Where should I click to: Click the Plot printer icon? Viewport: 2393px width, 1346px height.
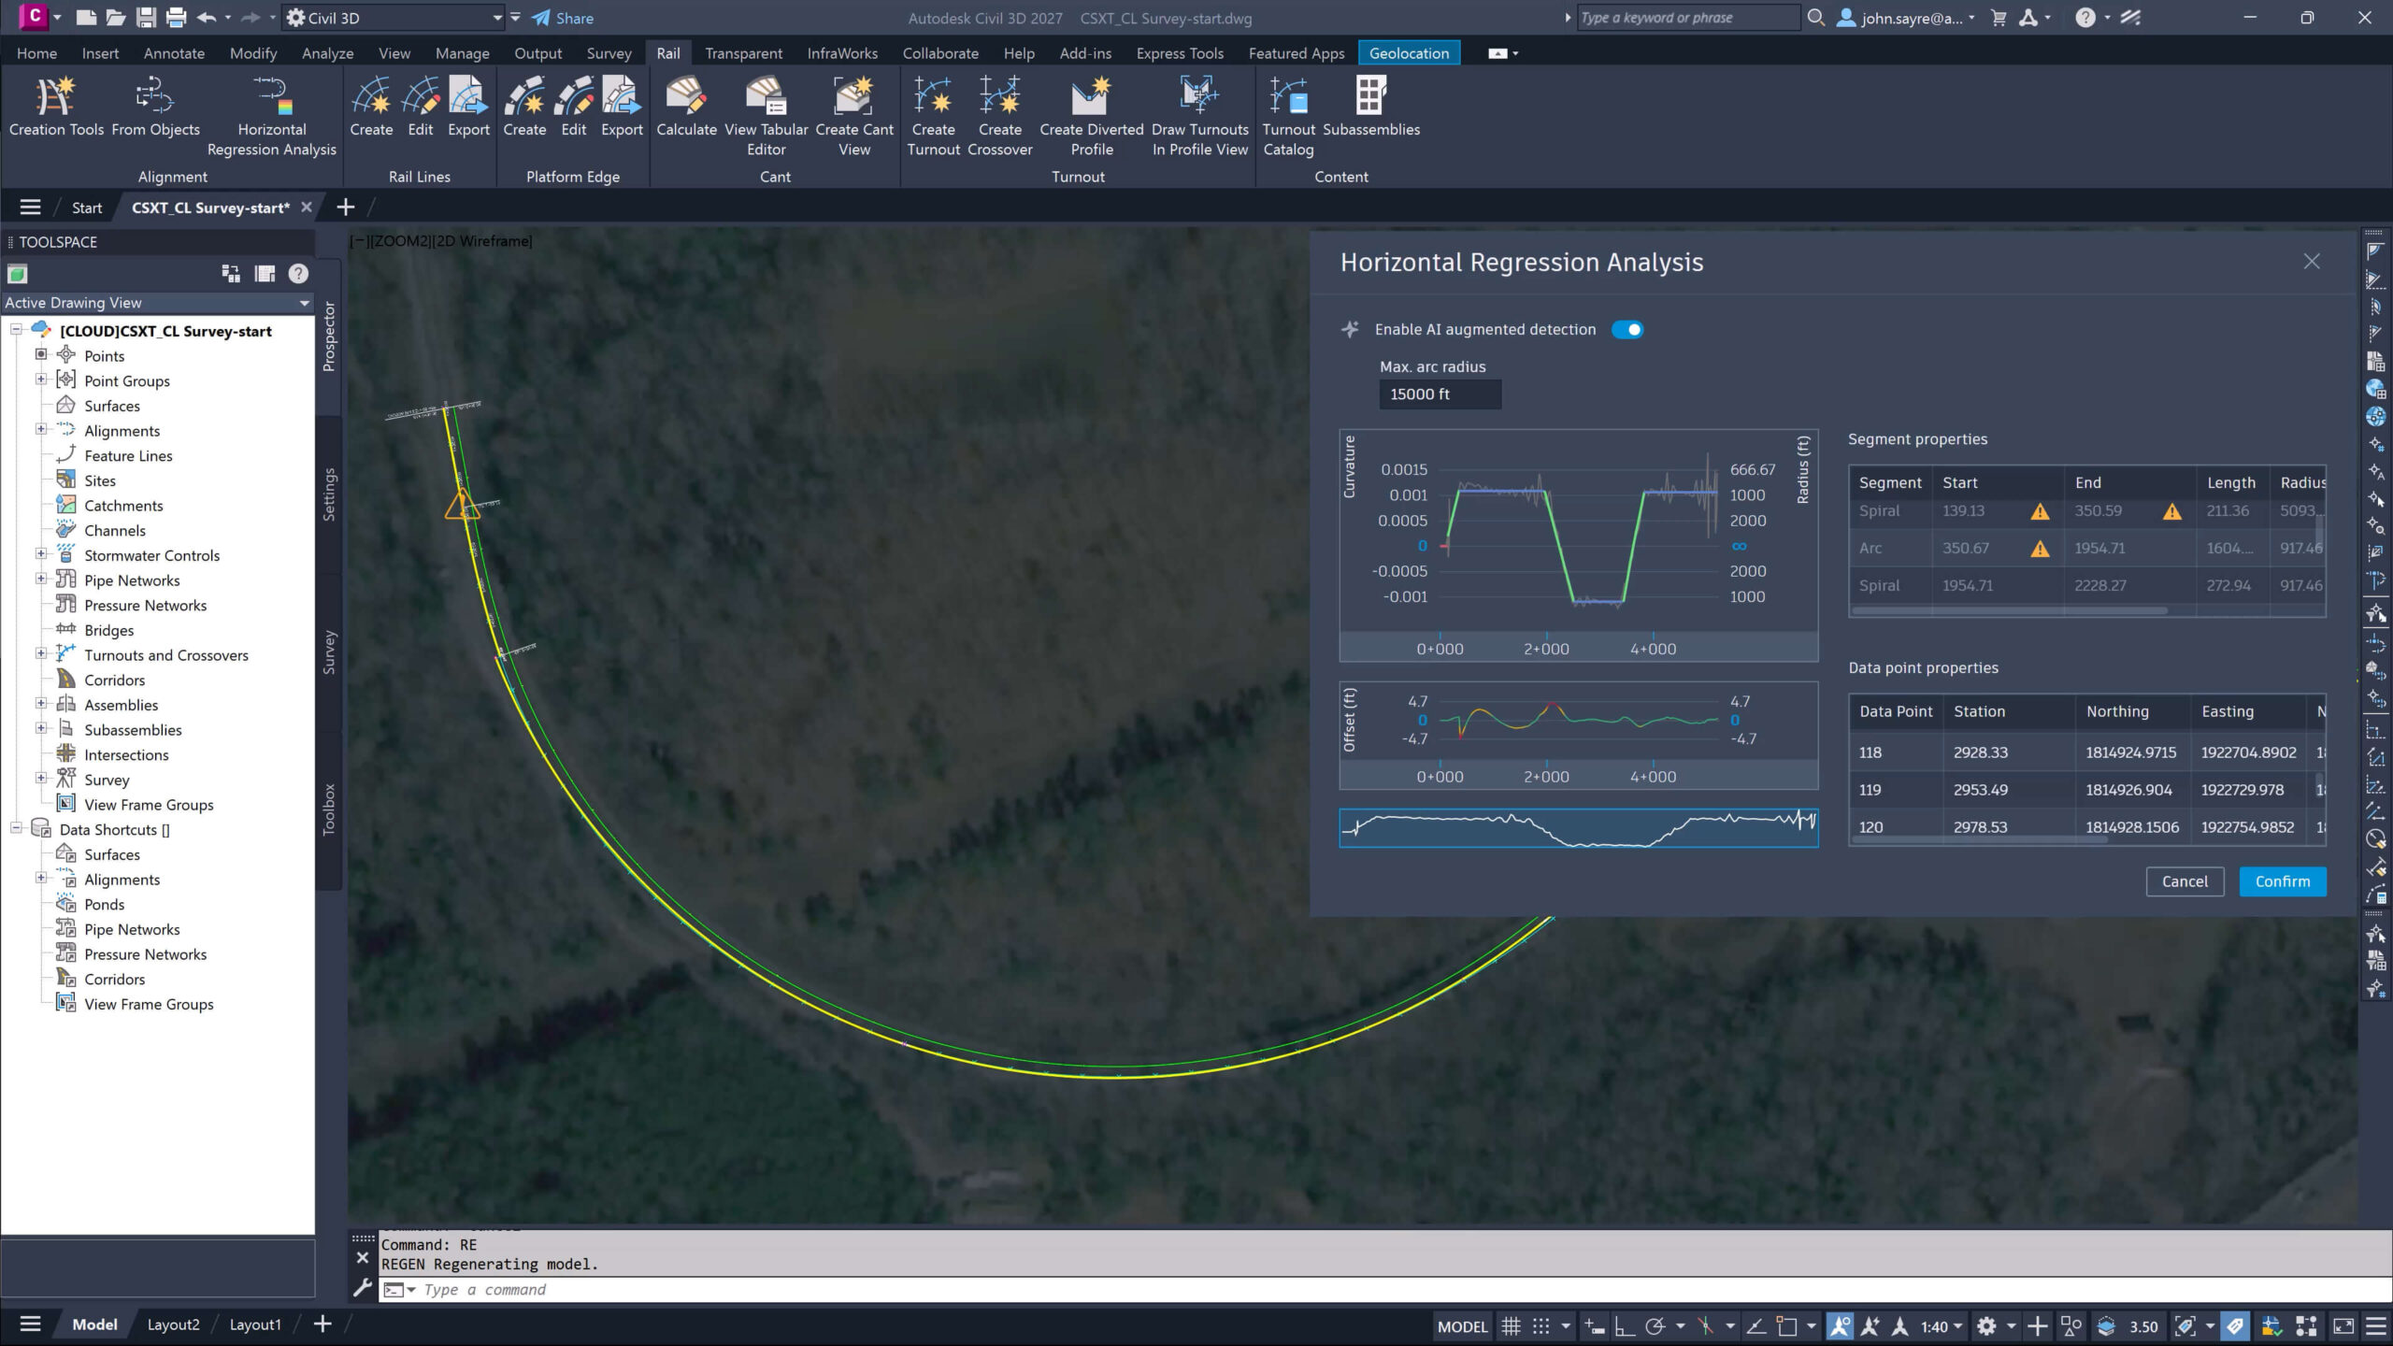click(x=176, y=18)
